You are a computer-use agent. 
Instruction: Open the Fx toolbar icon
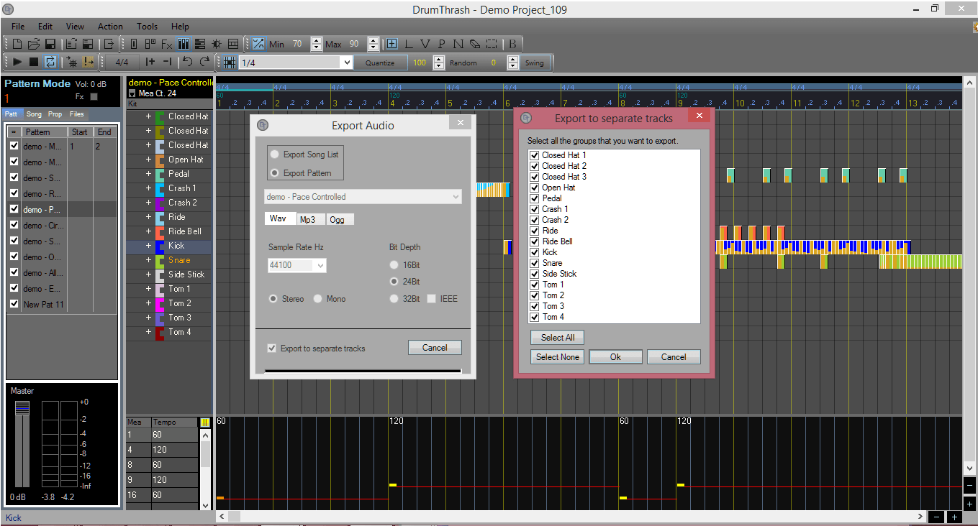click(x=167, y=44)
